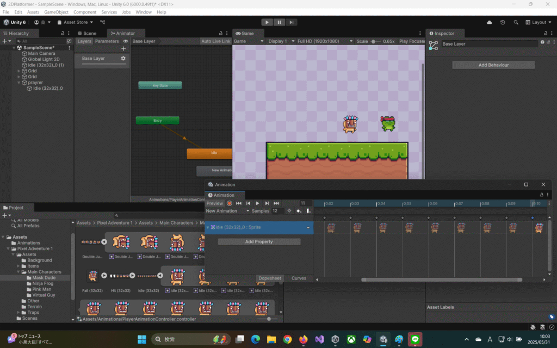Select the Entry node in Animator
The height and width of the screenshot is (348, 557).
(x=157, y=120)
